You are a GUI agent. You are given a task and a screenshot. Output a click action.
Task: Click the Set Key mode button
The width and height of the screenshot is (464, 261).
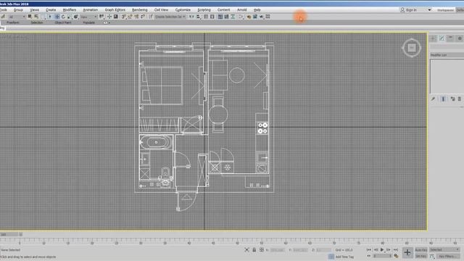click(420, 256)
